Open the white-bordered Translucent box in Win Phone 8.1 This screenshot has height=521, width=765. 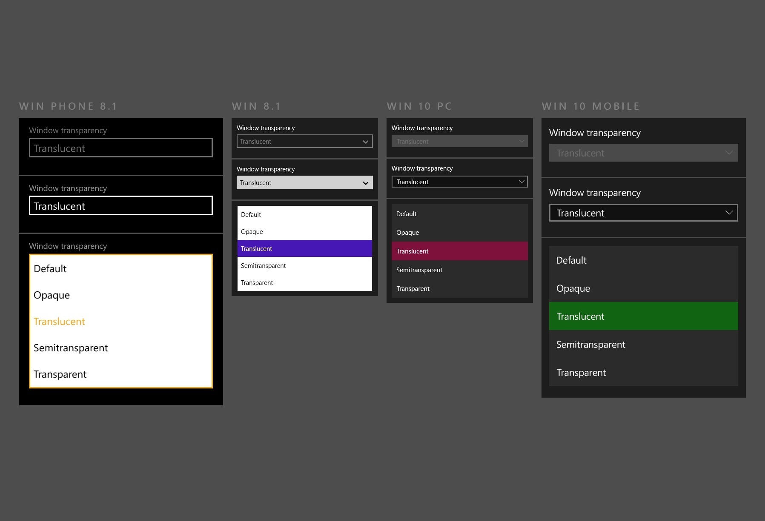121,205
